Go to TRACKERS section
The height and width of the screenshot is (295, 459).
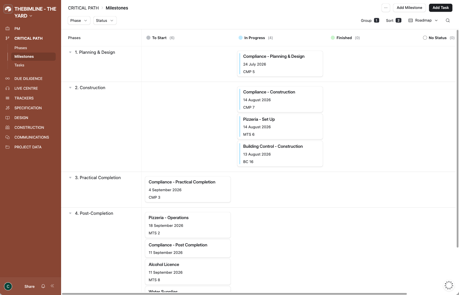click(24, 98)
